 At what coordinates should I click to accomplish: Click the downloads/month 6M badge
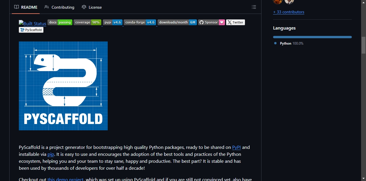pyautogui.click(x=177, y=22)
